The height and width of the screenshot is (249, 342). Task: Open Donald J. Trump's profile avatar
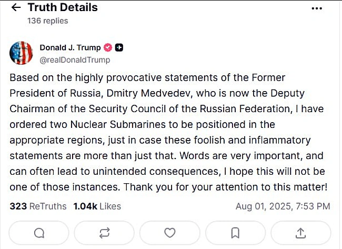coord(21,53)
